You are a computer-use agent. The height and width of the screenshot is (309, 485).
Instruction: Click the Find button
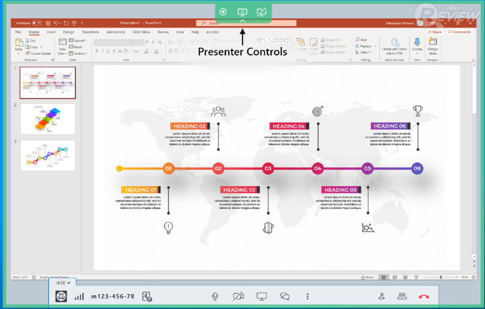[361, 40]
